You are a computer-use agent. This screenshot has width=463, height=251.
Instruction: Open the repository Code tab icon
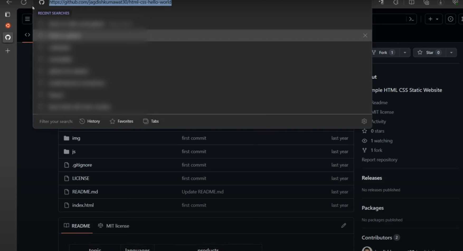[27, 35]
